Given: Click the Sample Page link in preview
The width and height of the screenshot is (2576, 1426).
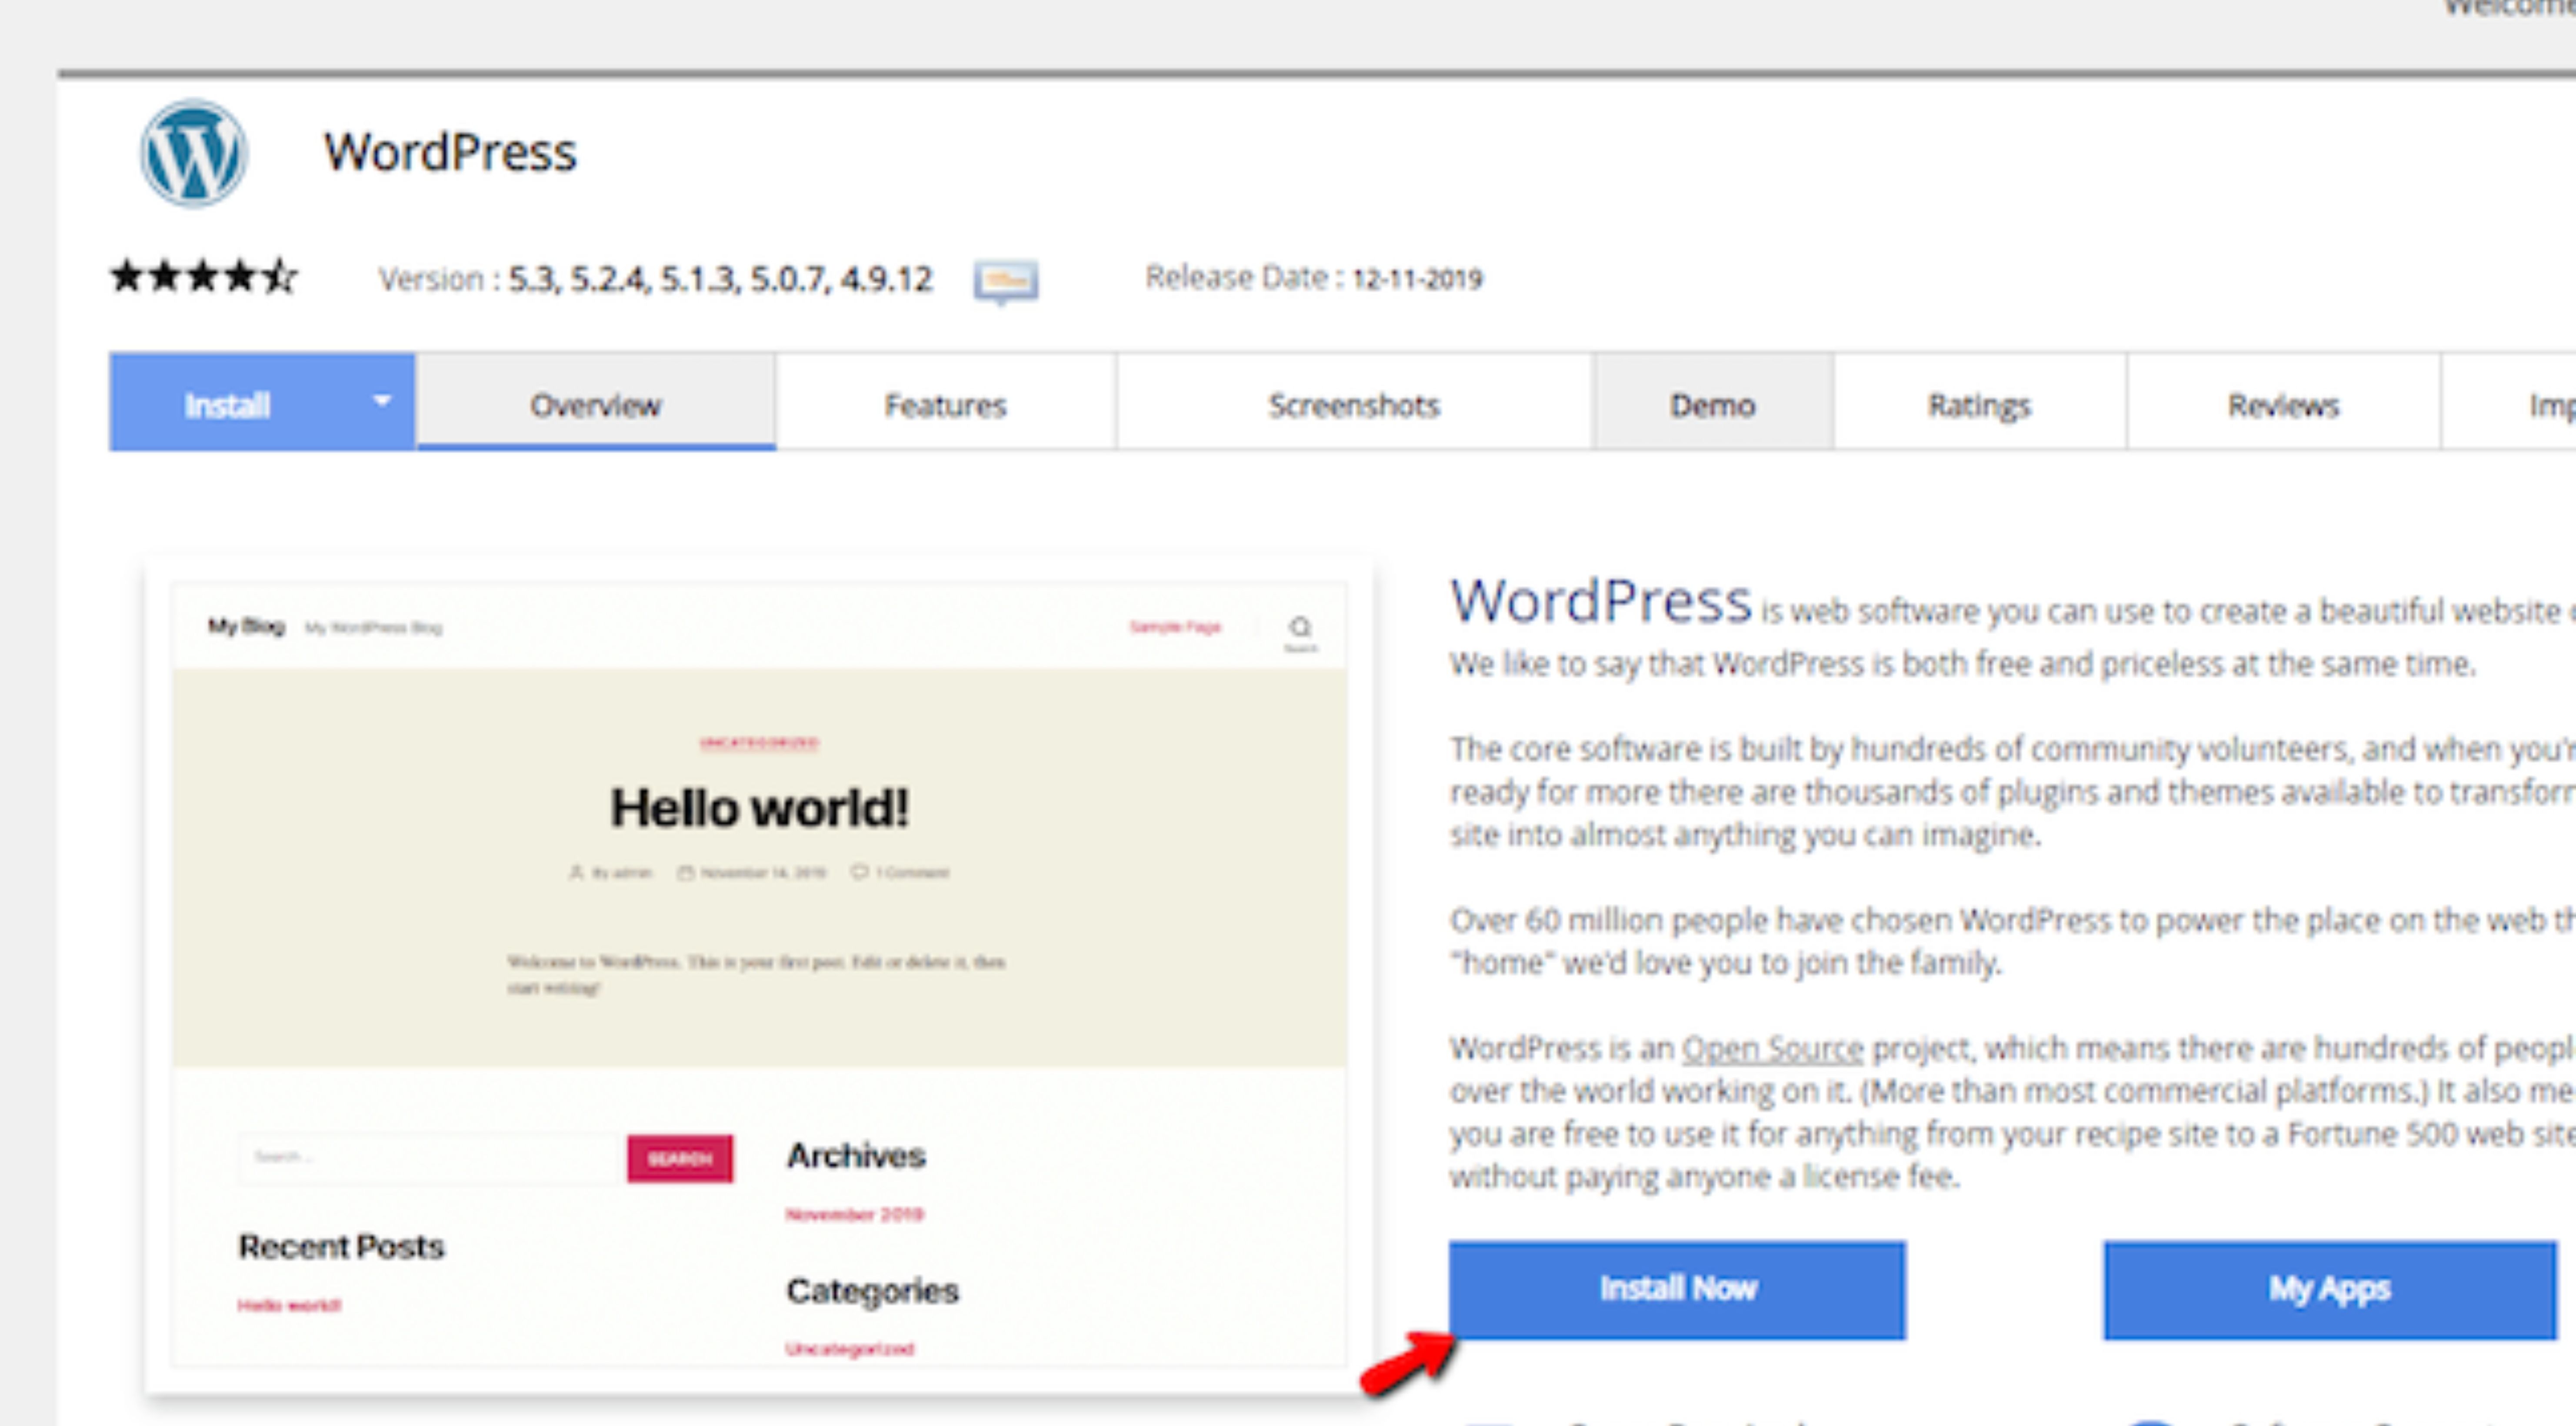Looking at the screenshot, I should click(1175, 627).
